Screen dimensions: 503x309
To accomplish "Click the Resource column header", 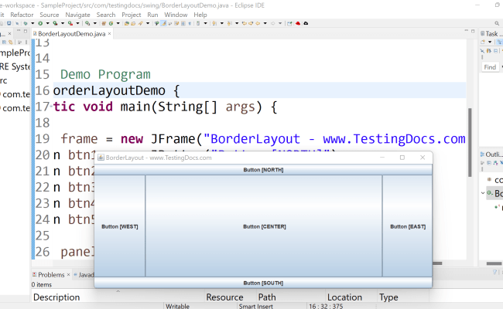I will pyautogui.click(x=231, y=297).
